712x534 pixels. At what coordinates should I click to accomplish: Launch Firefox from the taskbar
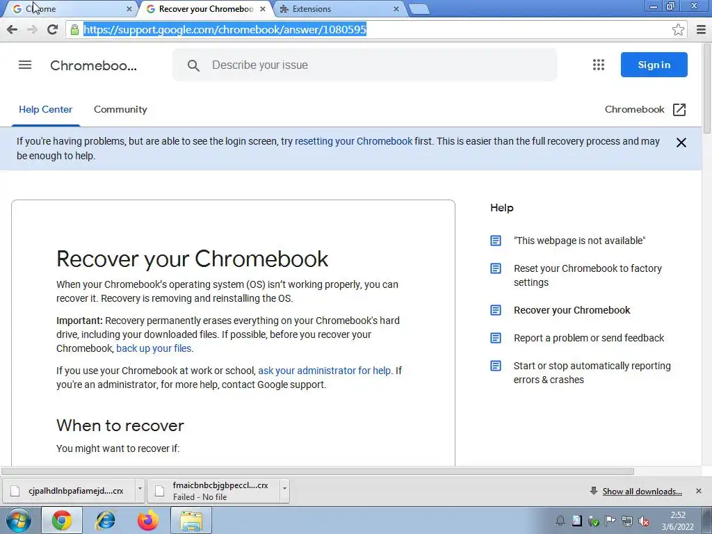(148, 520)
